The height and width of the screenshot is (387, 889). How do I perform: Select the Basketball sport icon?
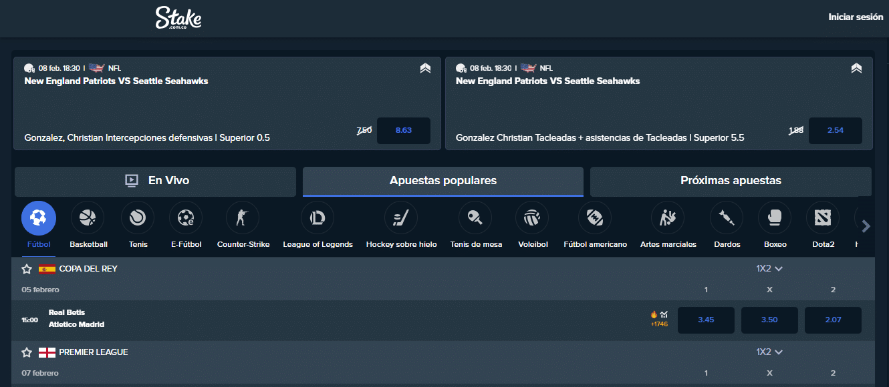coord(88,218)
